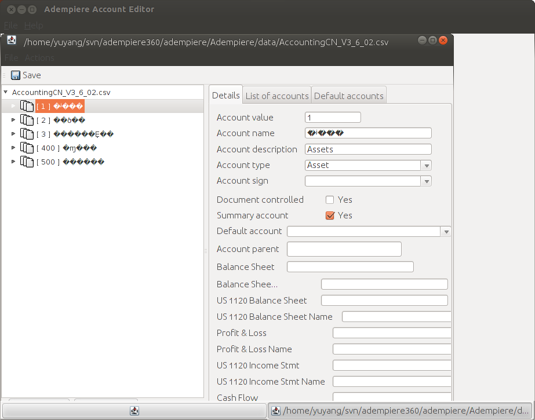Toggle the Document controlled checkbox
Screen dimensions: 535x420
330,200
